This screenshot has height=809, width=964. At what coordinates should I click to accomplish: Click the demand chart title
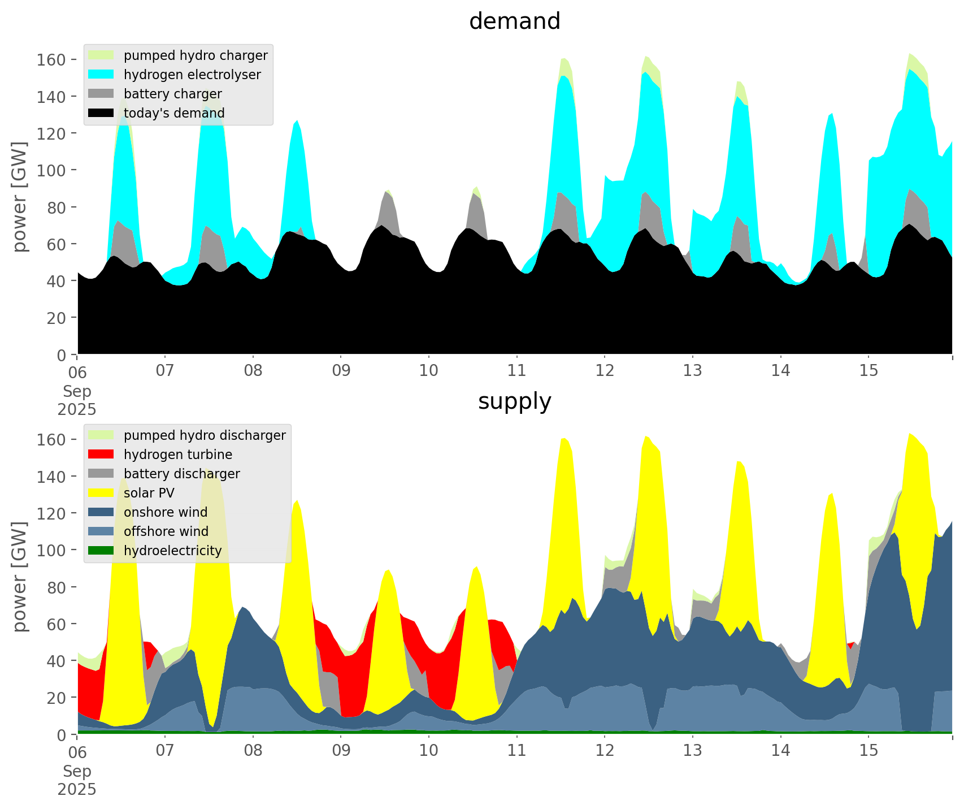pos(514,21)
